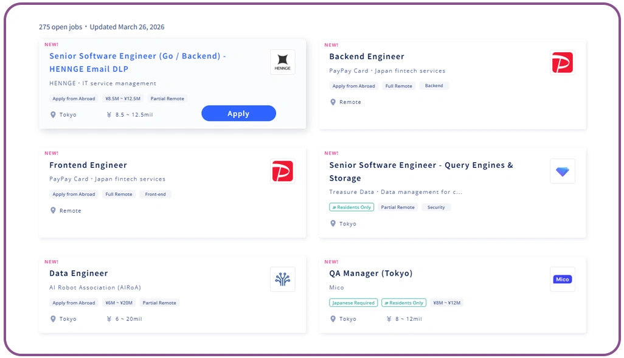Click NEW! badge on HENNGE card
The height and width of the screenshot is (358, 624).
(x=52, y=44)
